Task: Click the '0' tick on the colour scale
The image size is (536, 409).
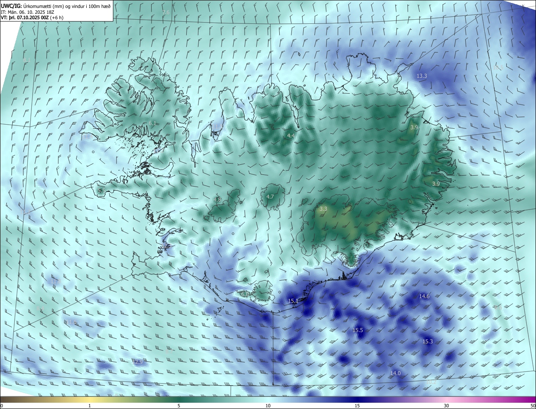Action: [2, 406]
